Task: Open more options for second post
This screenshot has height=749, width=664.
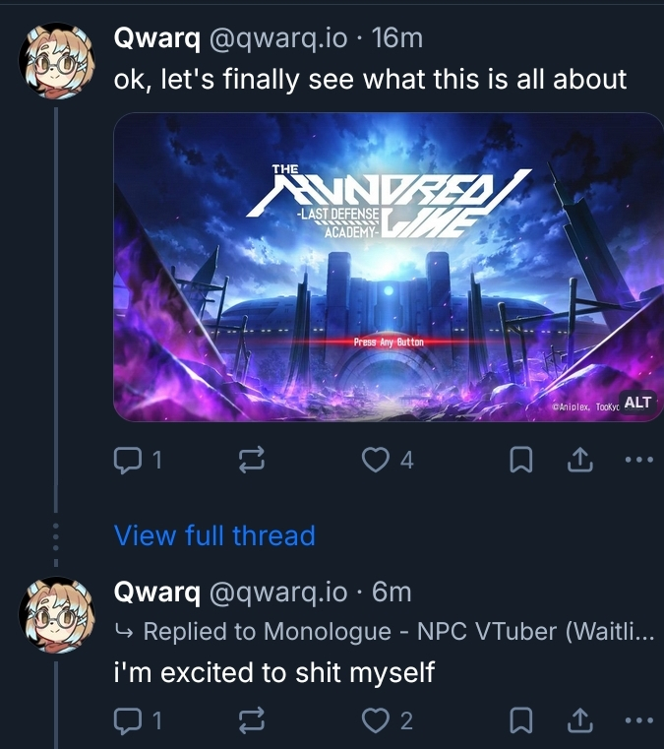Action: coord(638,721)
